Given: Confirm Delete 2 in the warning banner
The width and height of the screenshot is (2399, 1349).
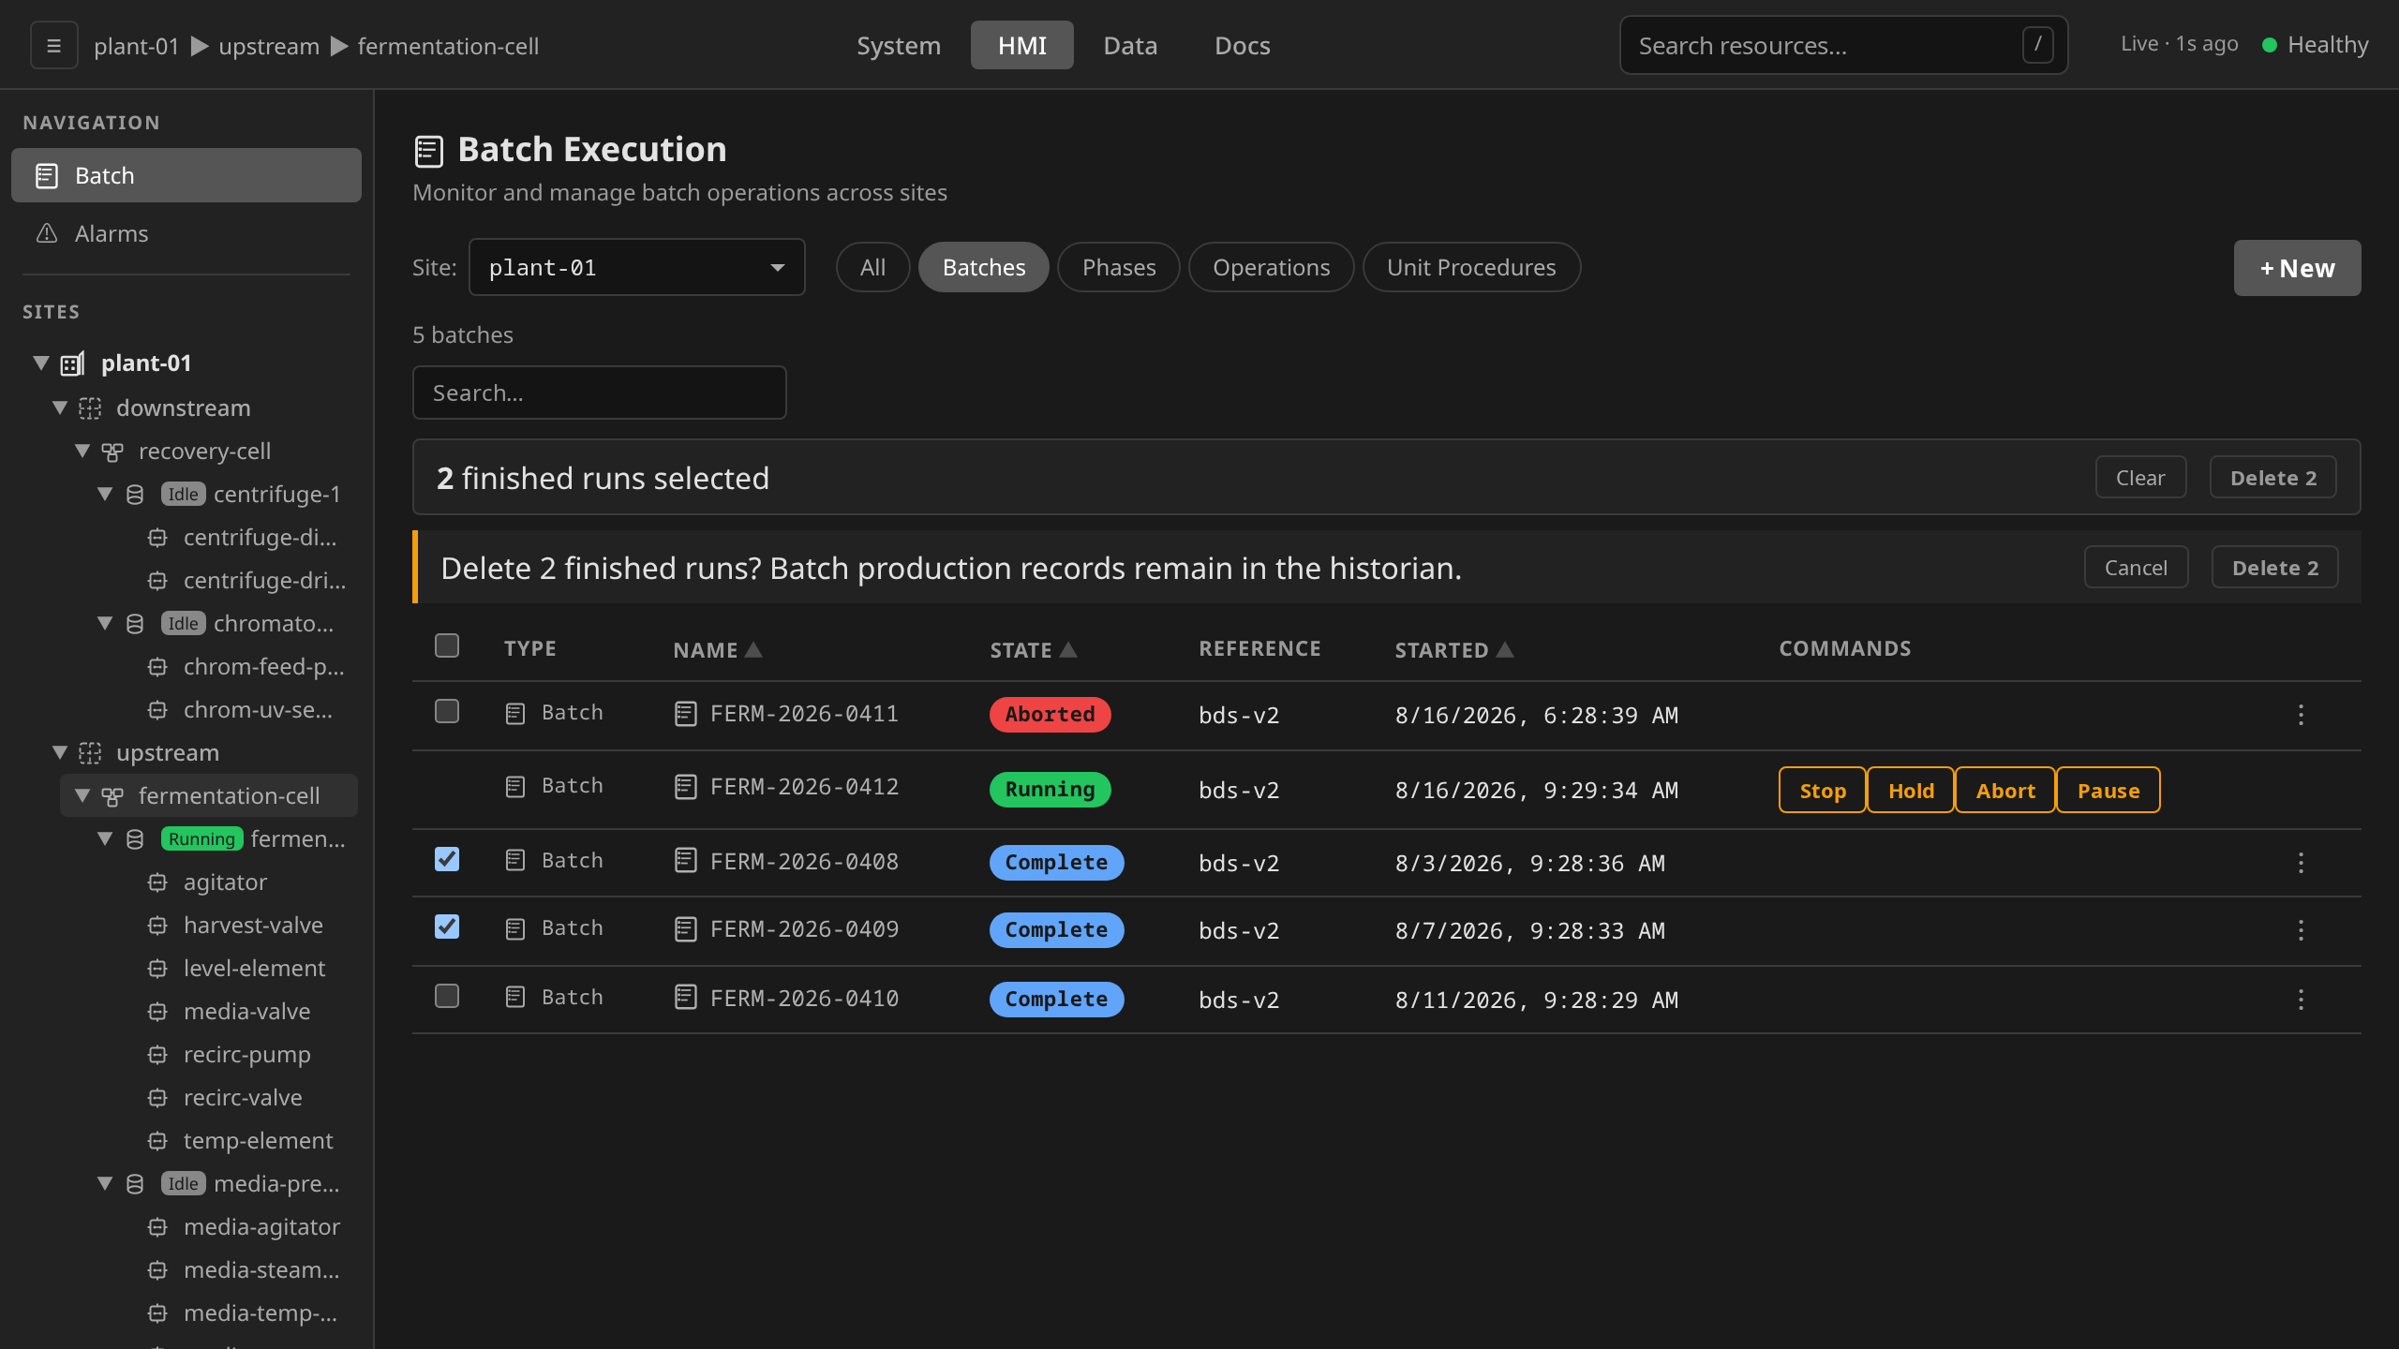Looking at the screenshot, I should 2275,568.
